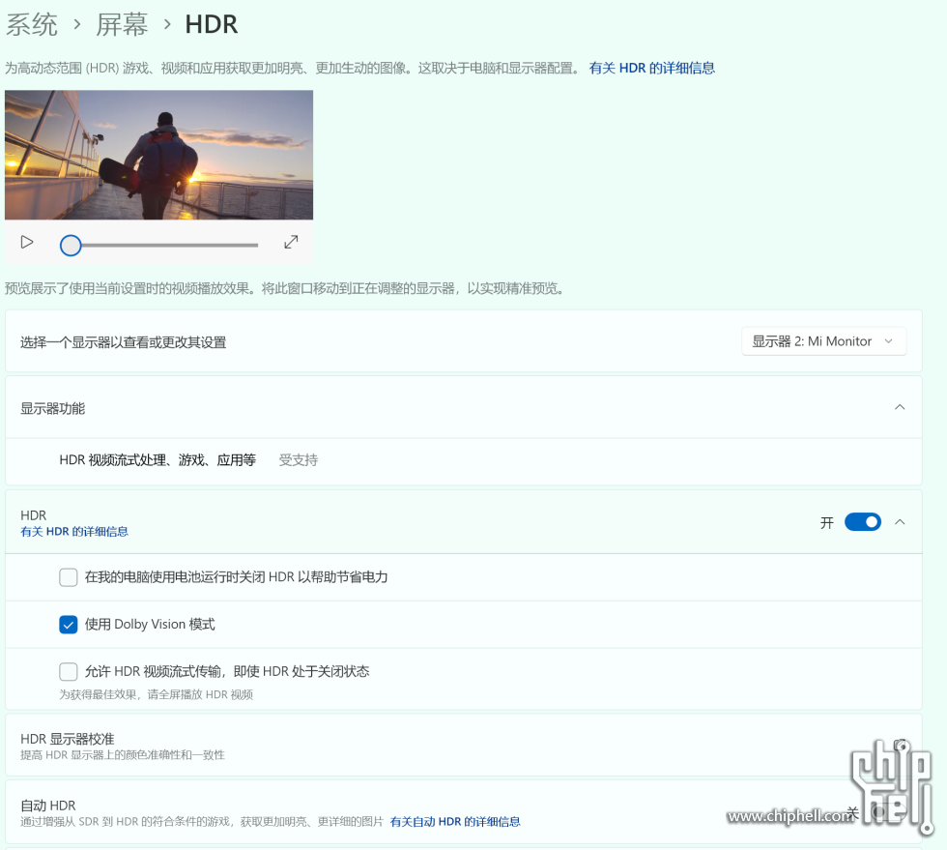
Task: Open the 显示器 2: Mi Monitor dropdown
Action: 823,341
